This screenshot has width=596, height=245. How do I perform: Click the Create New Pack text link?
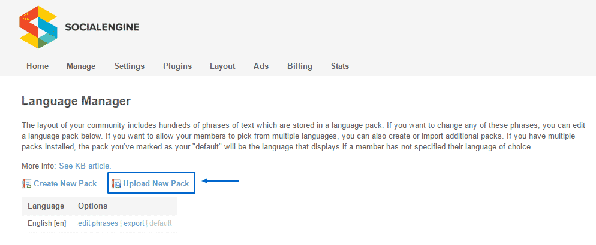click(x=65, y=184)
